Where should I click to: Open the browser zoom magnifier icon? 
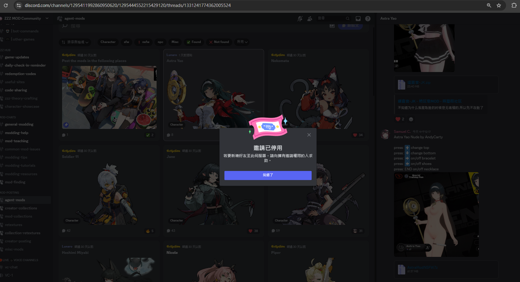coord(489,5)
